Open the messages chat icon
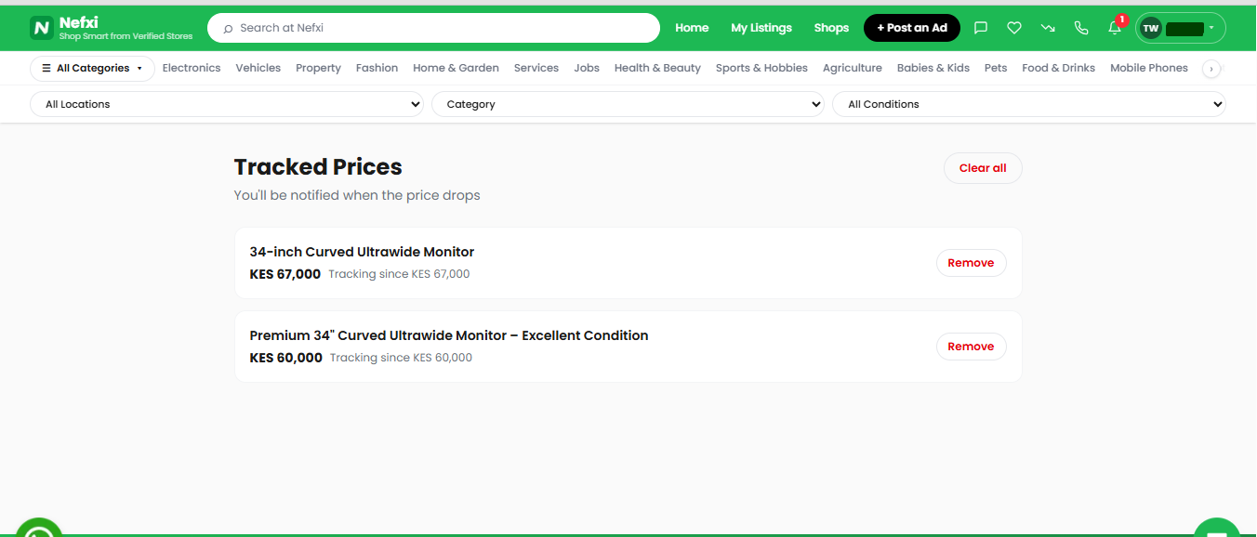The height and width of the screenshot is (537, 1257). 981,28
